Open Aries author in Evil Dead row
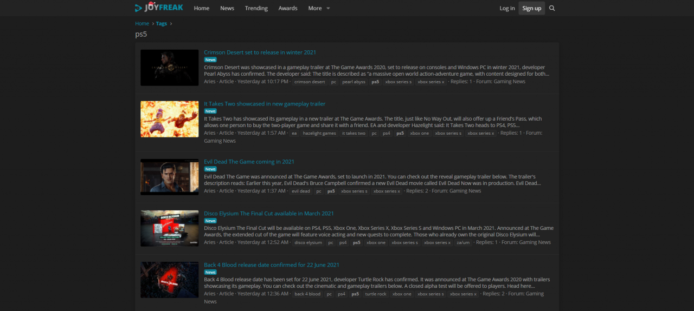The height and width of the screenshot is (311, 694). pyautogui.click(x=210, y=191)
